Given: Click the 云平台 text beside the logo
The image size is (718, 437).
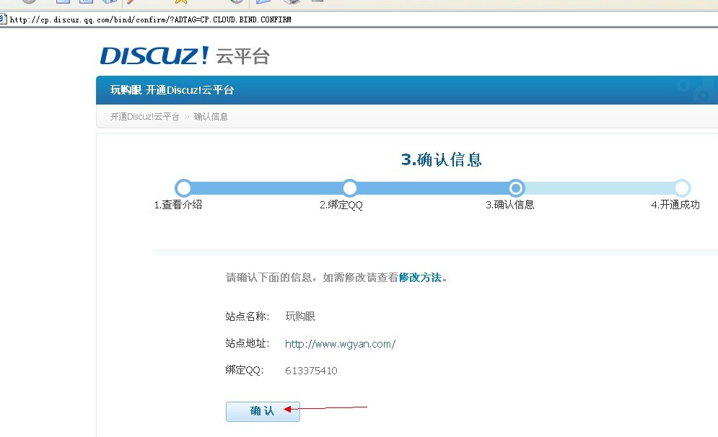Looking at the screenshot, I should pos(242,57).
